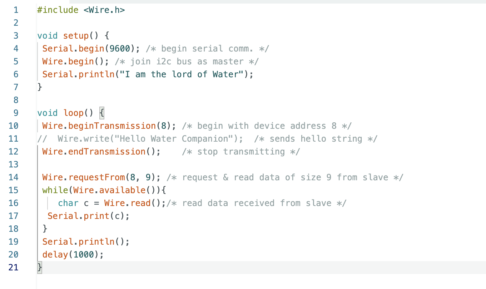This screenshot has height=289, width=486.
Task: Click the highlighted closing brace on line 21
Action: 40,268
